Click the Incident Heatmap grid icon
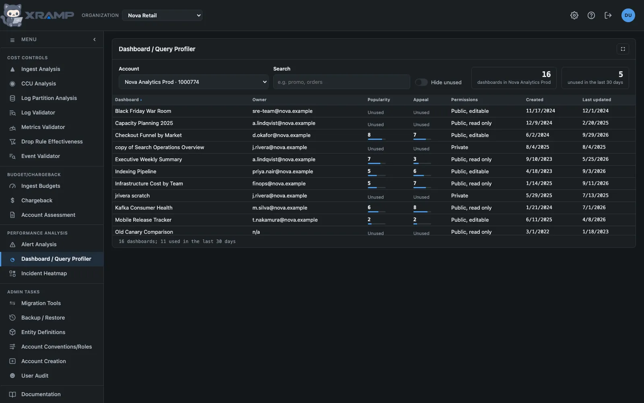The width and height of the screenshot is (644, 403). click(x=12, y=274)
